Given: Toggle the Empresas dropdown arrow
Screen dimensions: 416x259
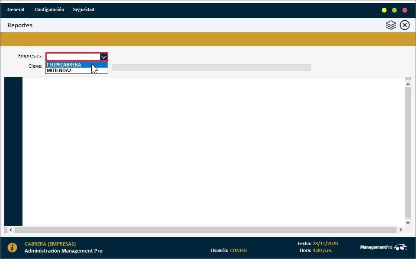Looking at the screenshot, I should click(103, 57).
